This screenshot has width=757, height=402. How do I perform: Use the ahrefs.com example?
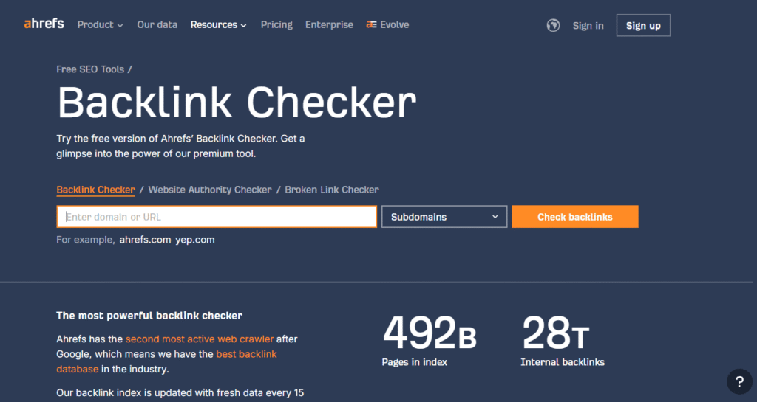(x=146, y=240)
